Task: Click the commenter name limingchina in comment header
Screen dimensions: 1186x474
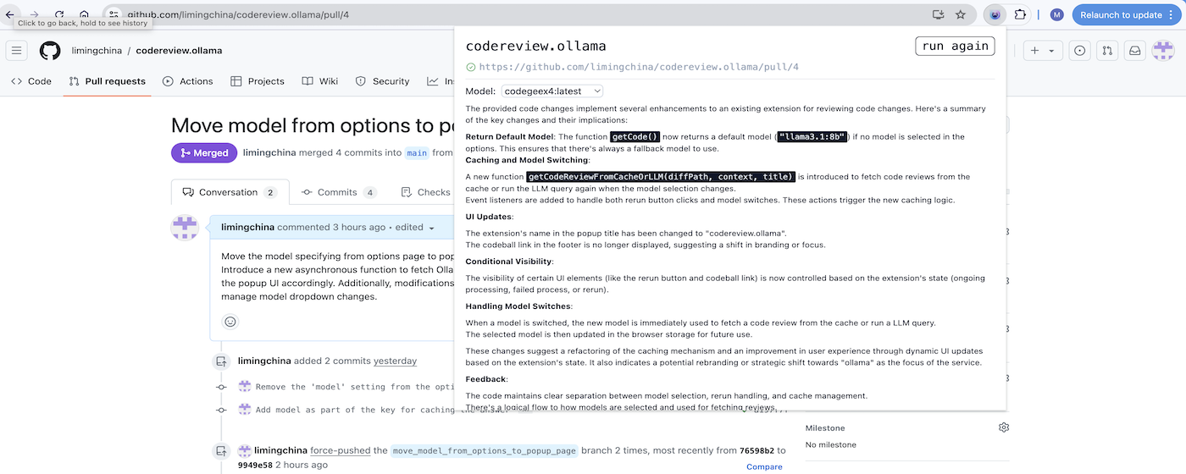Action: (247, 228)
